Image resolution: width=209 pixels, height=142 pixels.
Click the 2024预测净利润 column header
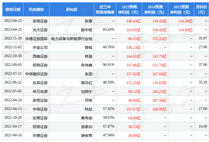(155, 10)
